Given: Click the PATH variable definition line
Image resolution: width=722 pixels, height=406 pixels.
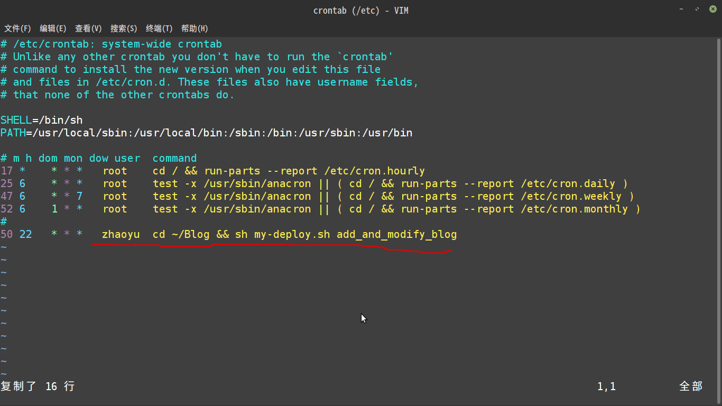Looking at the screenshot, I should coord(206,133).
